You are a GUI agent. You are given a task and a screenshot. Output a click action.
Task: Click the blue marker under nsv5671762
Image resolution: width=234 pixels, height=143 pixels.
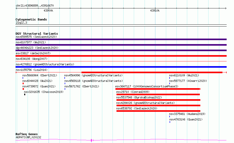65,89
